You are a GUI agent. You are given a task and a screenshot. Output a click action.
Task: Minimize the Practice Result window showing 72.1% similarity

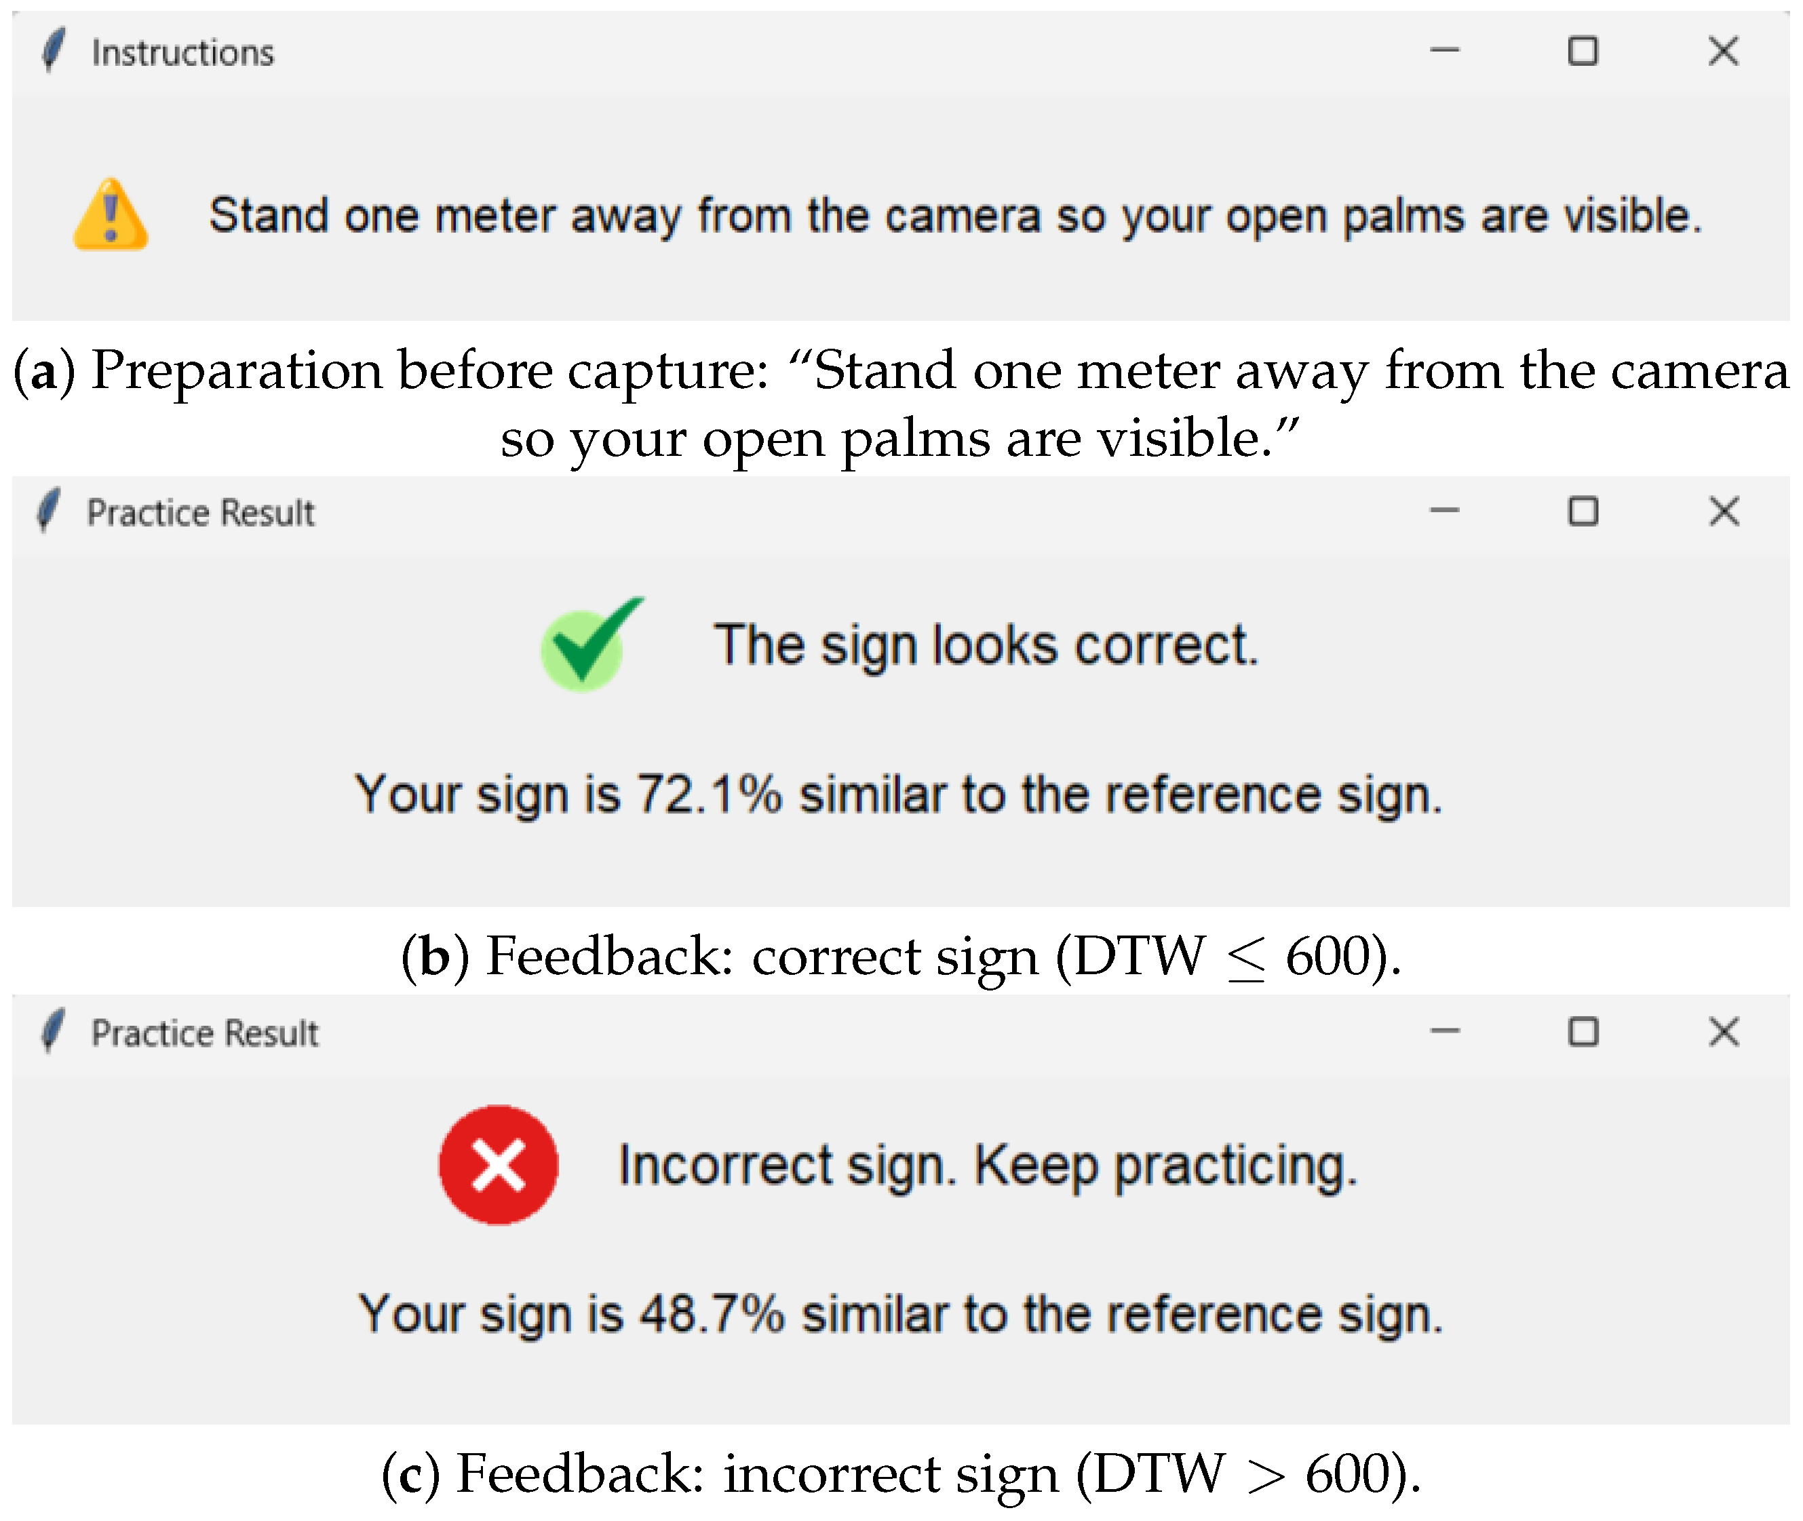(x=1444, y=512)
